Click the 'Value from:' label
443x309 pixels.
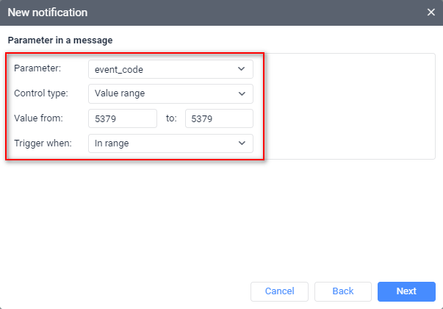point(40,118)
